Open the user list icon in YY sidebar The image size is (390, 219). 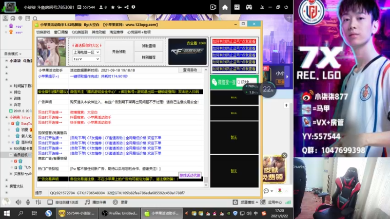pyautogui.click(x=5, y=18)
